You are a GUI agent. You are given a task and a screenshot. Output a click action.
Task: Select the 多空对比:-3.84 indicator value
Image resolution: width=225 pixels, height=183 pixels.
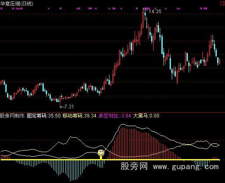tap(115, 116)
